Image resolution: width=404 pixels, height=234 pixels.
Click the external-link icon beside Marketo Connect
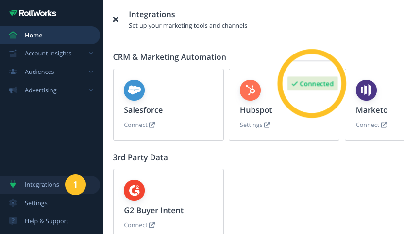(x=384, y=125)
